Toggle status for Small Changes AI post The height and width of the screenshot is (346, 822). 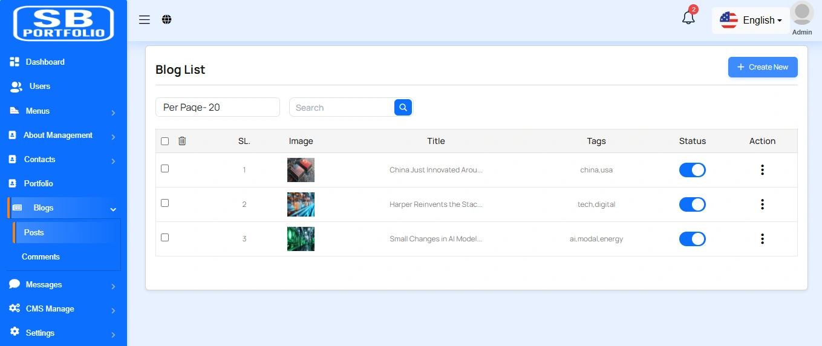click(692, 239)
